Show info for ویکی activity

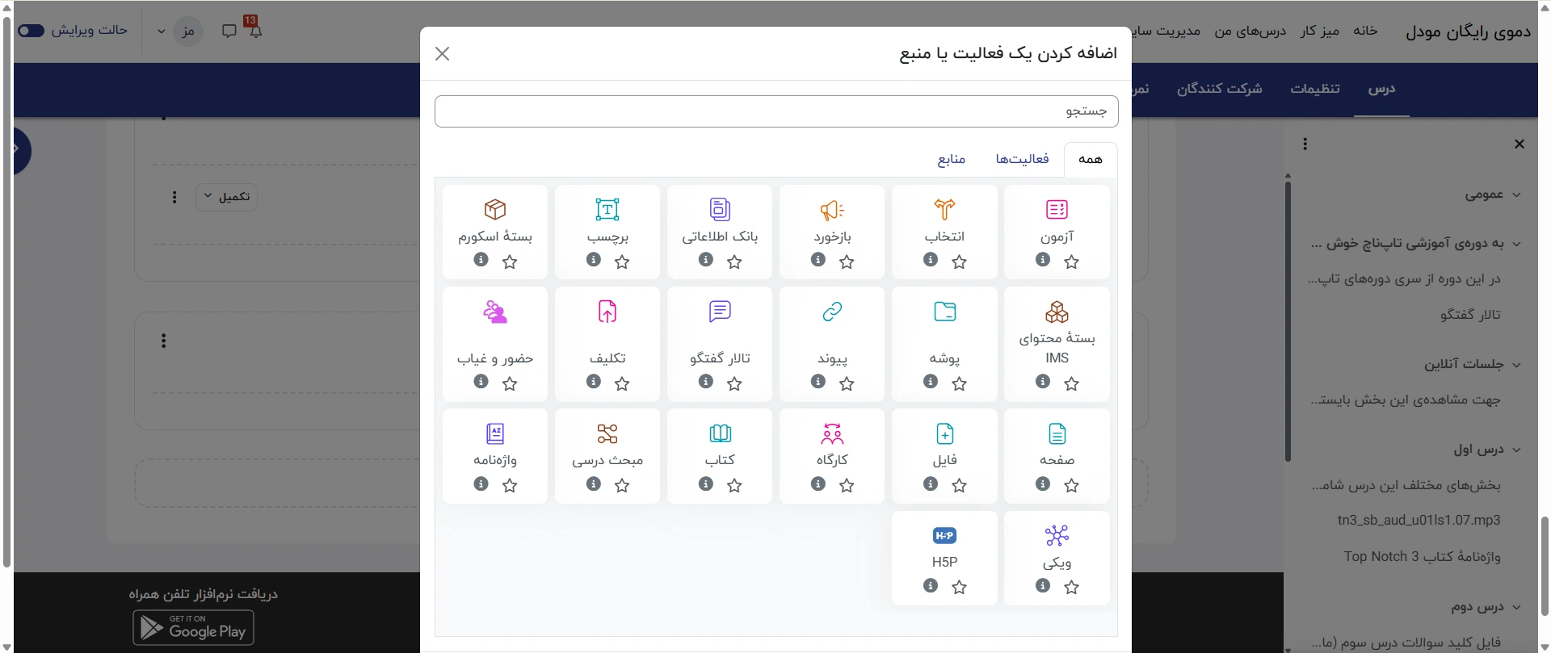tap(1043, 586)
